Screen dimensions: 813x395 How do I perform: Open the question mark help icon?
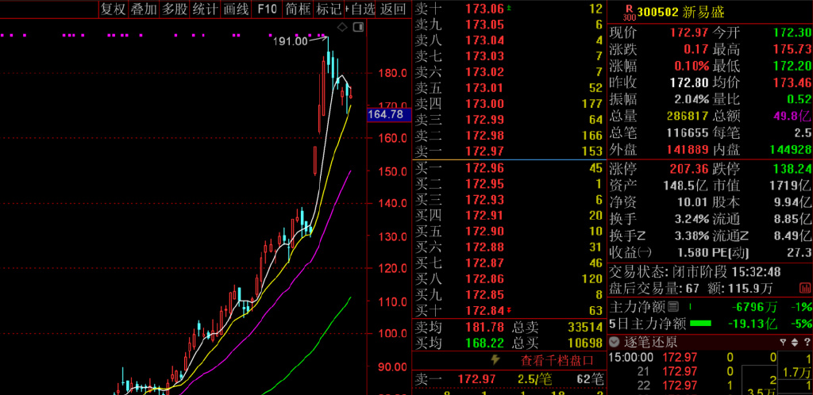[807, 342]
